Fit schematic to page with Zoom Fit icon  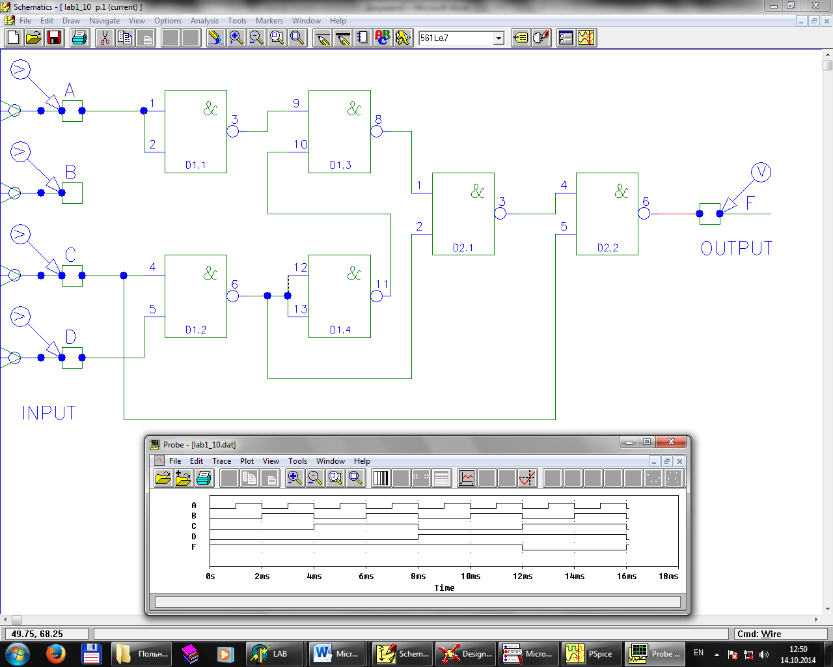click(x=297, y=38)
